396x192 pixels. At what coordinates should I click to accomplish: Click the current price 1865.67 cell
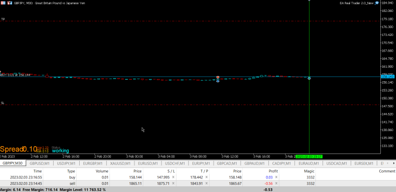click(x=236, y=184)
